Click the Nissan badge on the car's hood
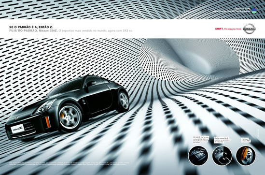 click(x=16, y=118)
